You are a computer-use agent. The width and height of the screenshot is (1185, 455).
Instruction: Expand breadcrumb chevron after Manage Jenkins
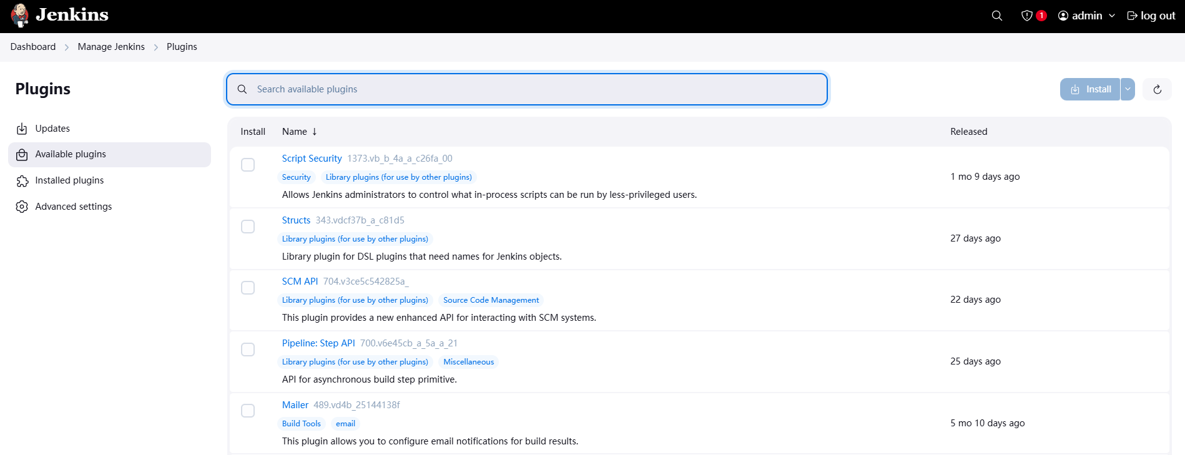(x=156, y=47)
